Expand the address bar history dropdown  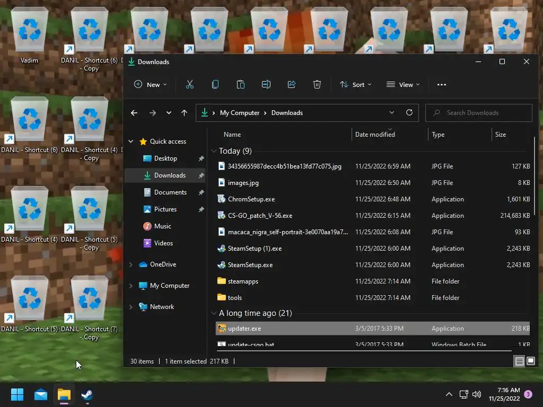click(x=392, y=112)
